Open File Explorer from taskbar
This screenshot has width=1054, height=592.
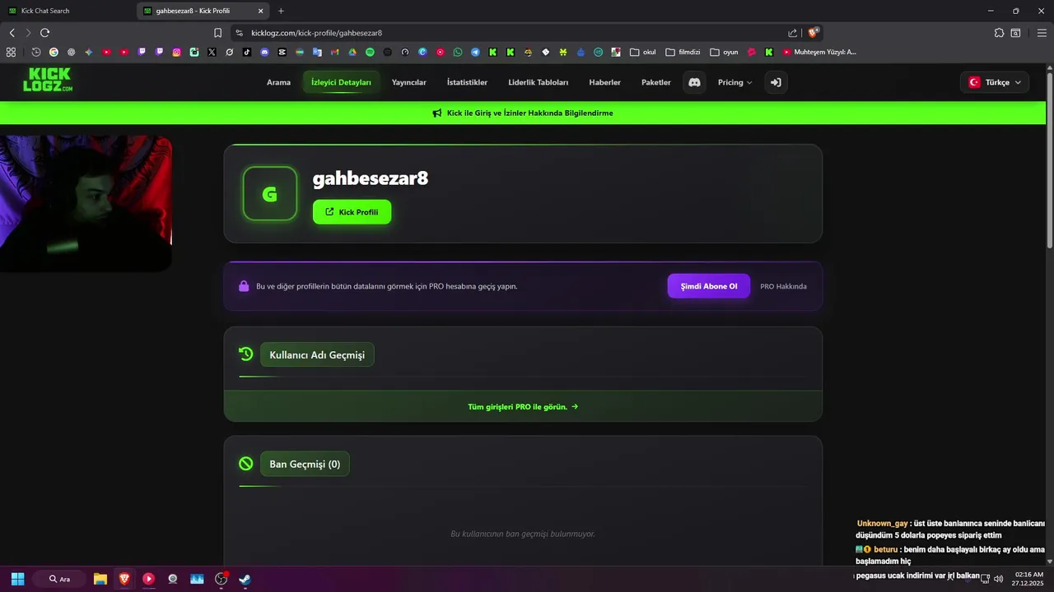pyautogui.click(x=100, y=579)
